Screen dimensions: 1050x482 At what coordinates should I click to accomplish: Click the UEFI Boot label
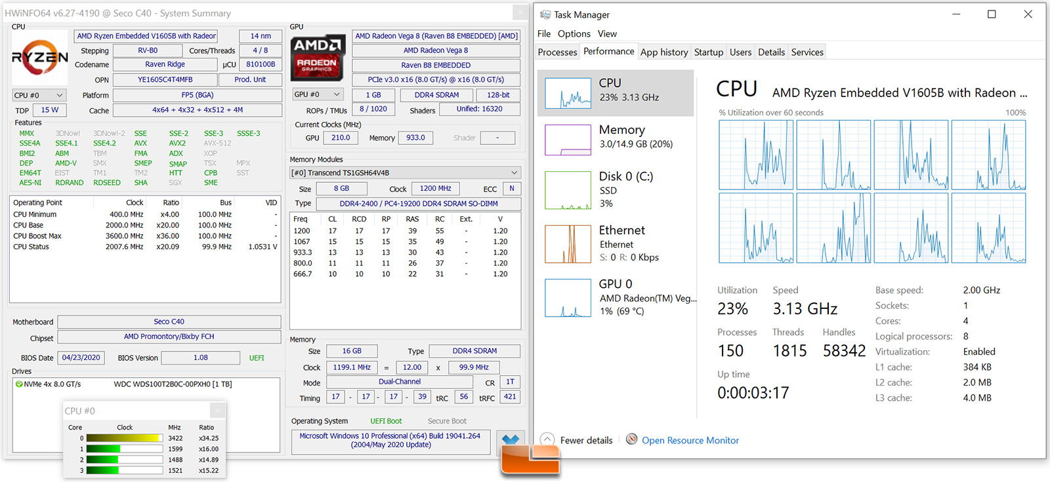tap(386, 421)
